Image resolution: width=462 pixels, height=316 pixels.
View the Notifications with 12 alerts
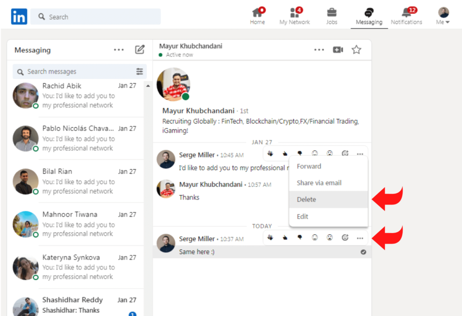pyautogui.click(x=407, y=16)
